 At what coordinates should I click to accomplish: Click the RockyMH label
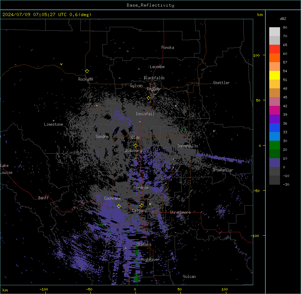(x=86, y=79)
